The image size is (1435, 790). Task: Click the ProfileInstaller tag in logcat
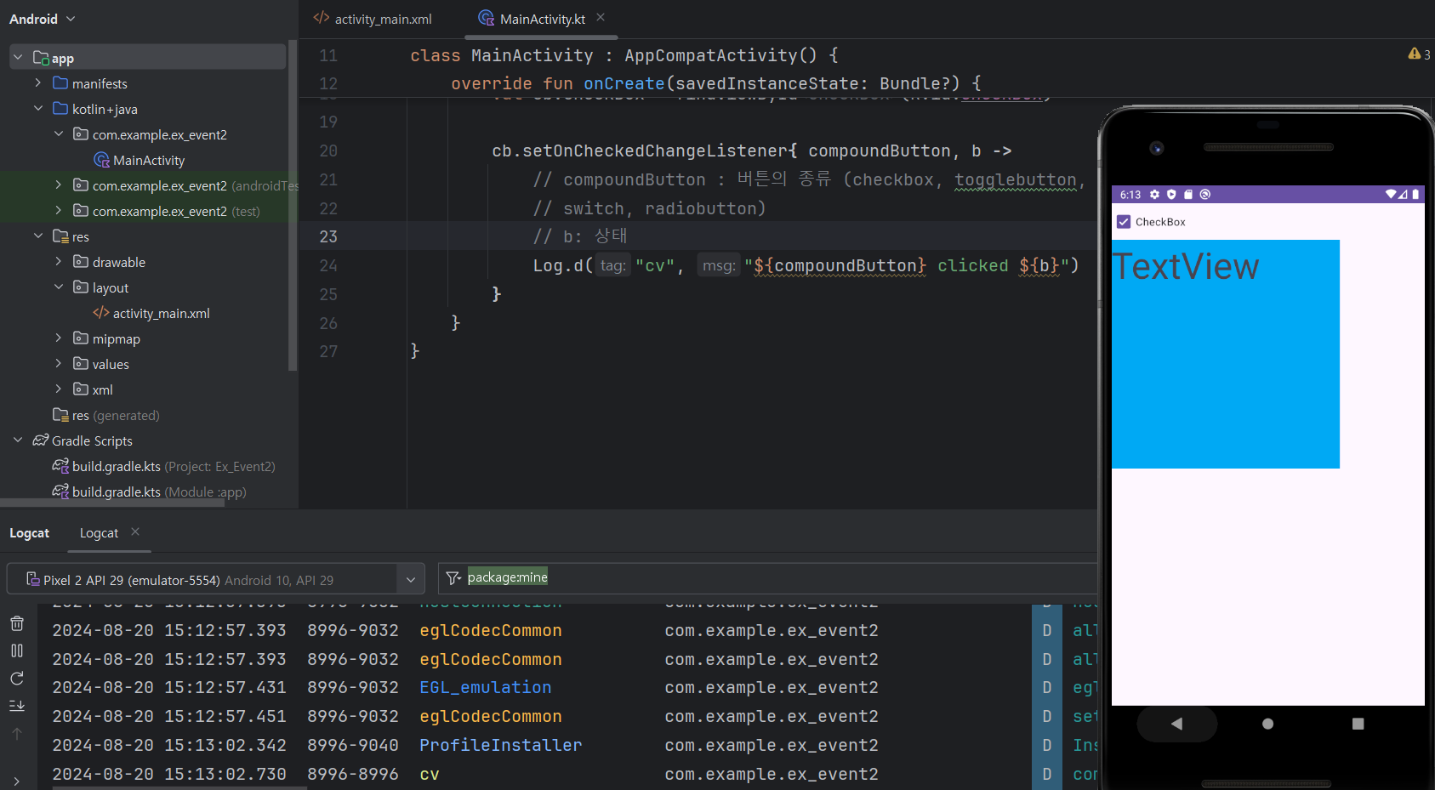pos(501,745)
